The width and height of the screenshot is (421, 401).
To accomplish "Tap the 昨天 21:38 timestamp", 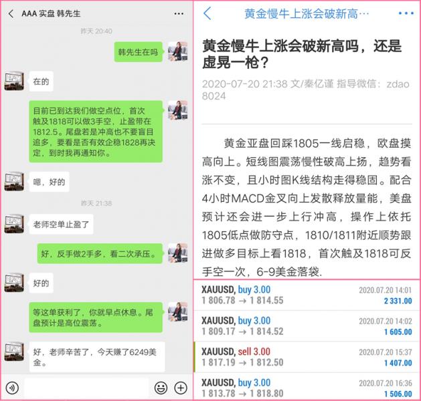I will tap(96, 203).
